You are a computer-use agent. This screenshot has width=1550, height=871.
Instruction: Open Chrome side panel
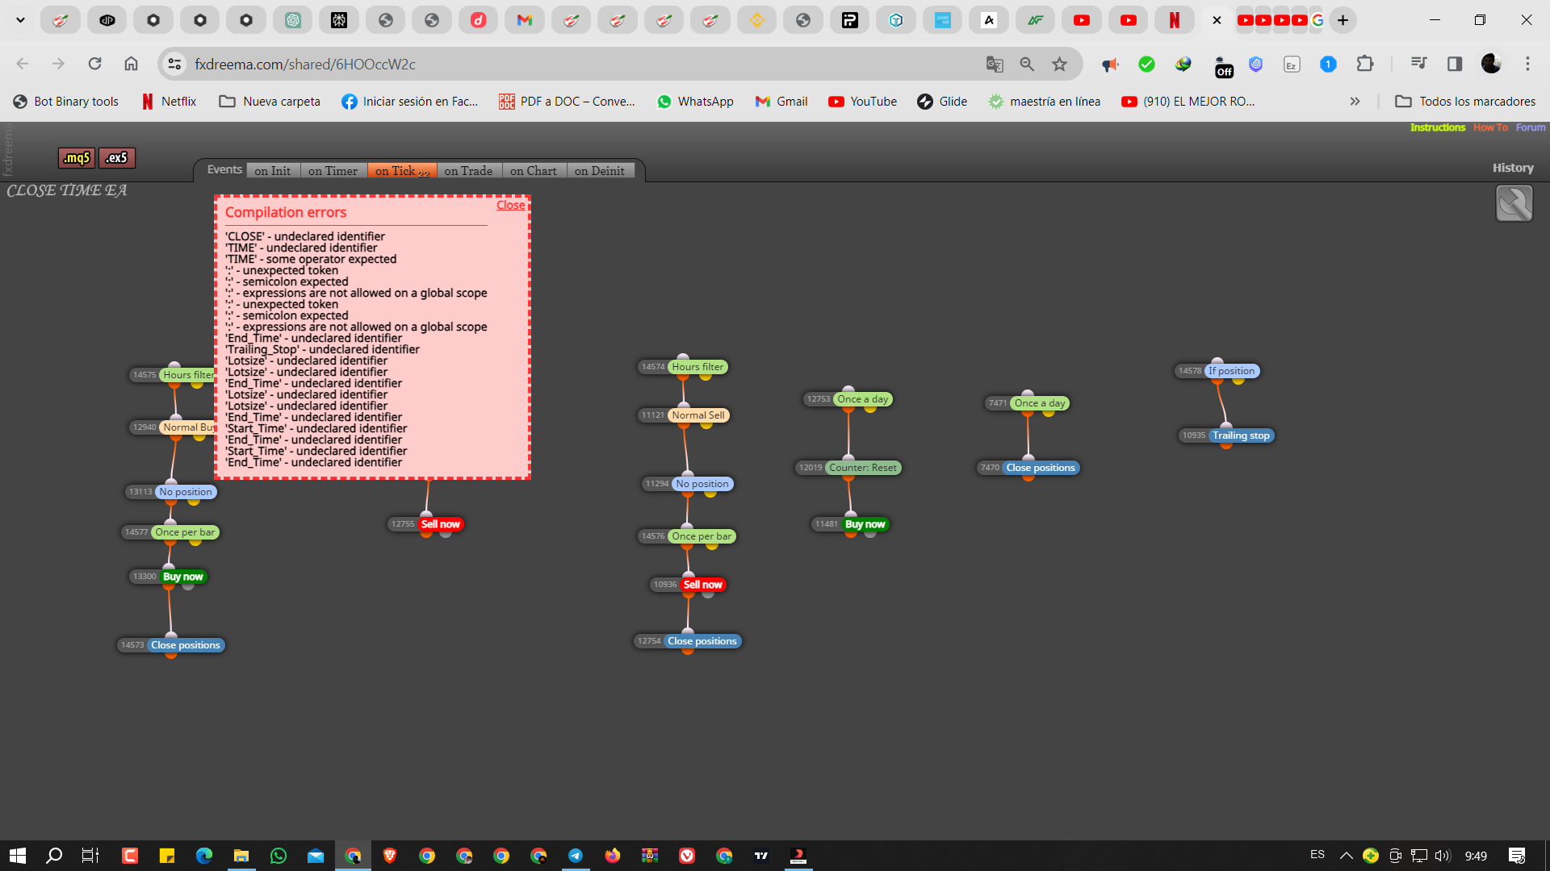pos(1455,64)
